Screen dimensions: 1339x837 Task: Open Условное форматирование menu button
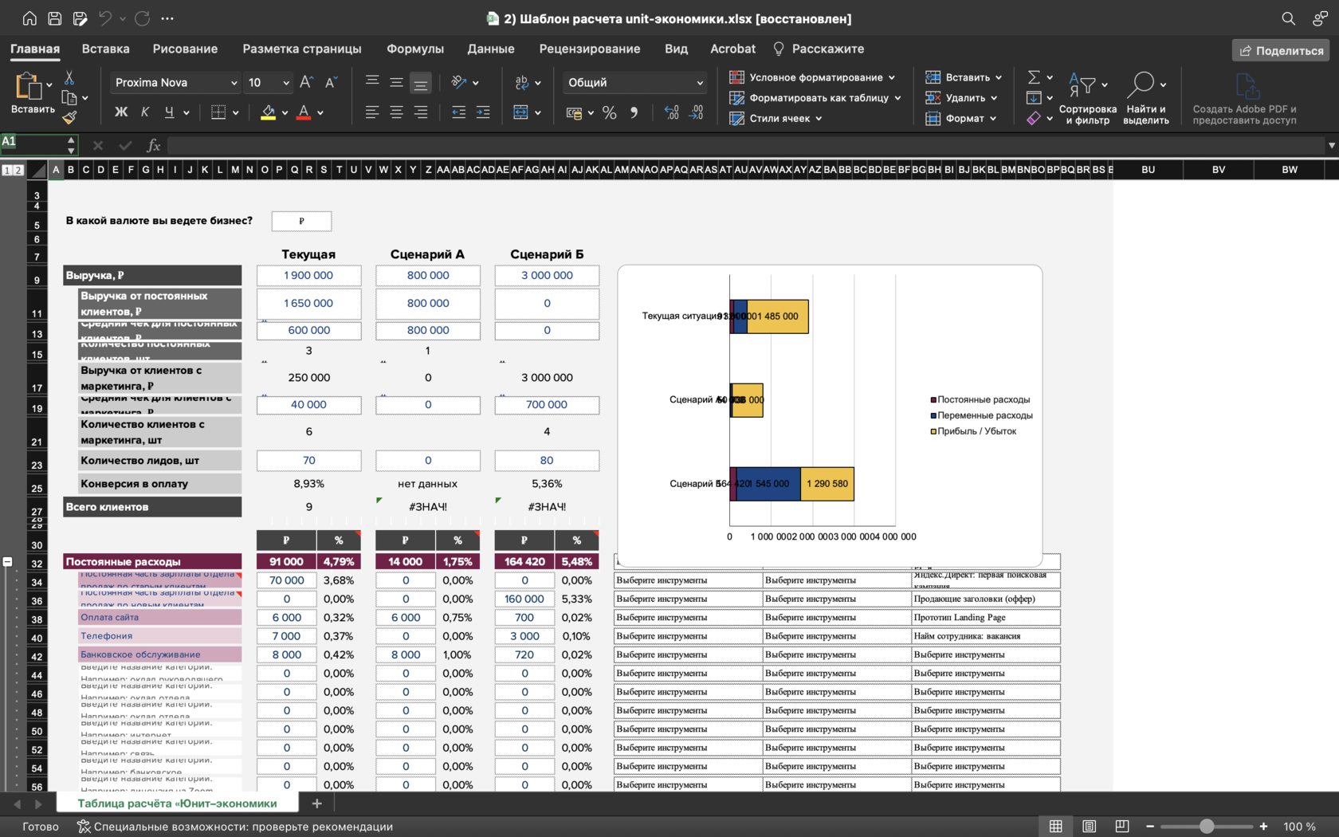pyautogui.click(x=813, y=77)
